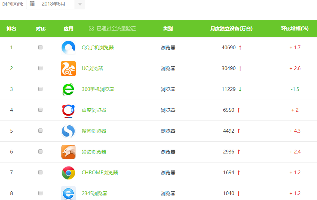Click the + 2.6 growth value

pos(295,68)
